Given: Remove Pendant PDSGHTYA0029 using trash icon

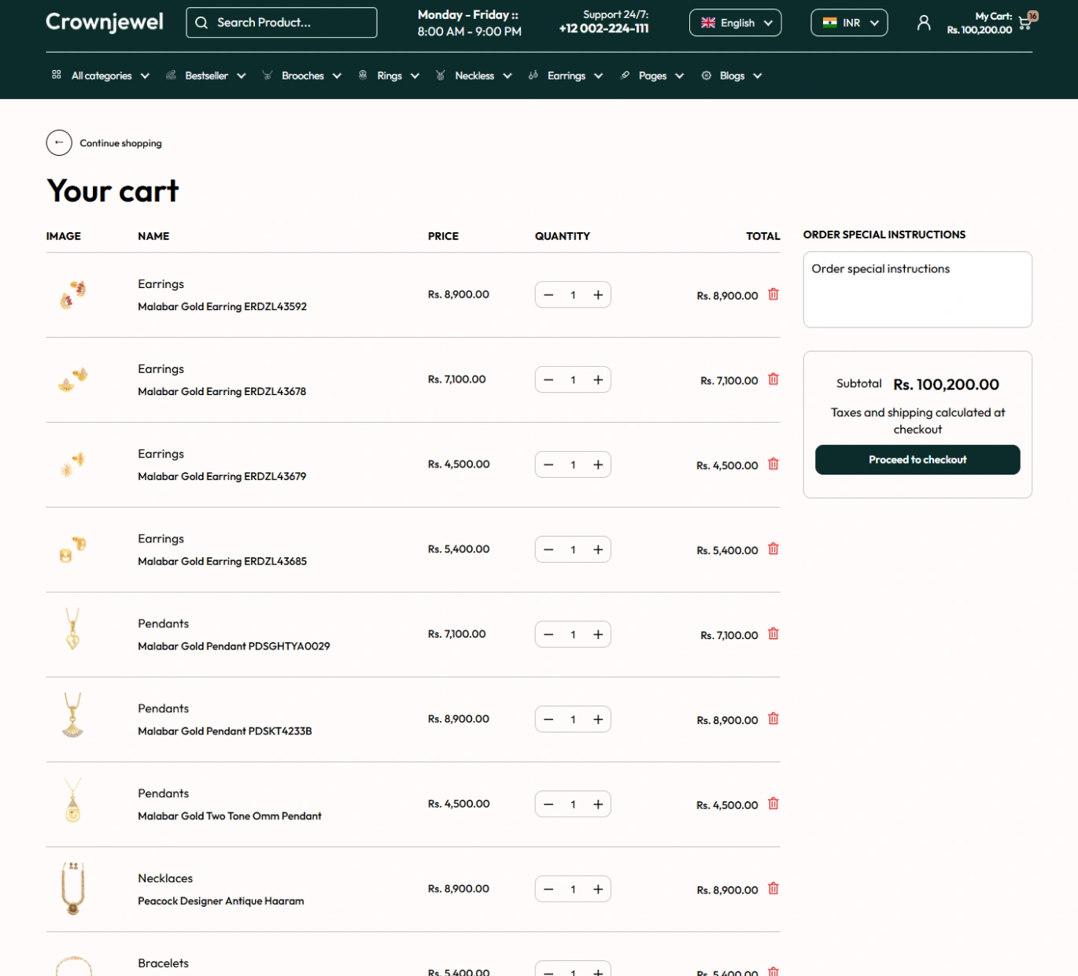Looking at the screenshot, I should (773, 634).
